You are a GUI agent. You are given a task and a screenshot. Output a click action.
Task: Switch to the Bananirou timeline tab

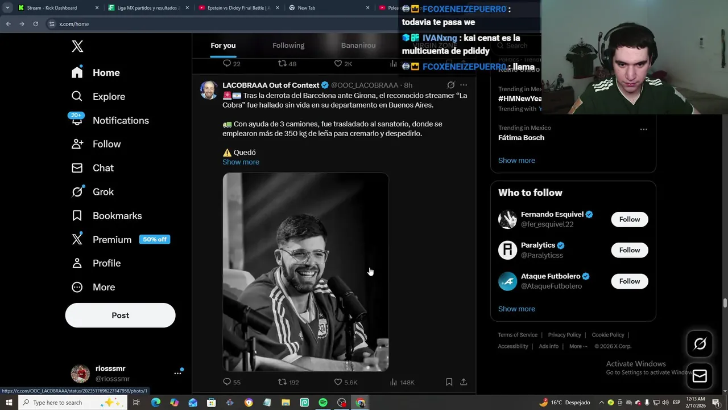pyautogui.click(x=358, y=46)
